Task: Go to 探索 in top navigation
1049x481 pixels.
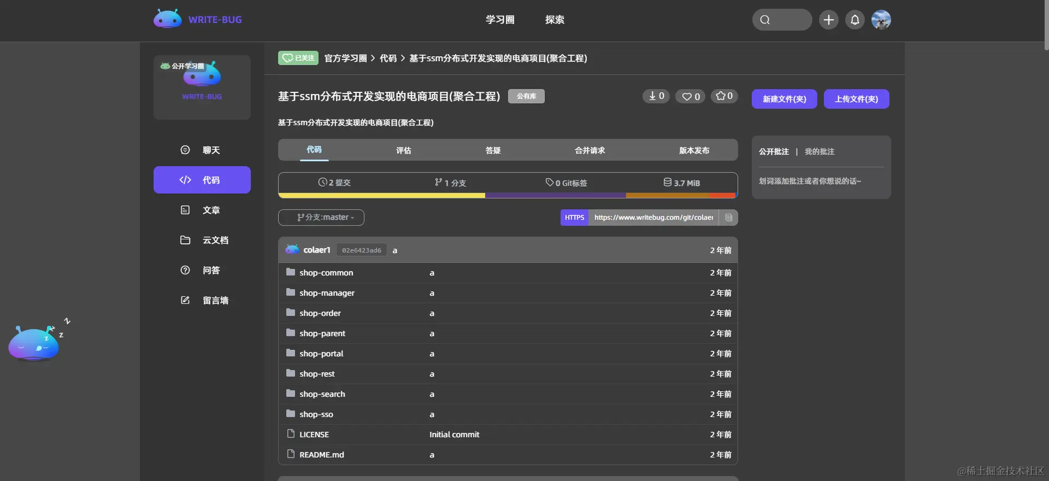Action: pos(555,20)
